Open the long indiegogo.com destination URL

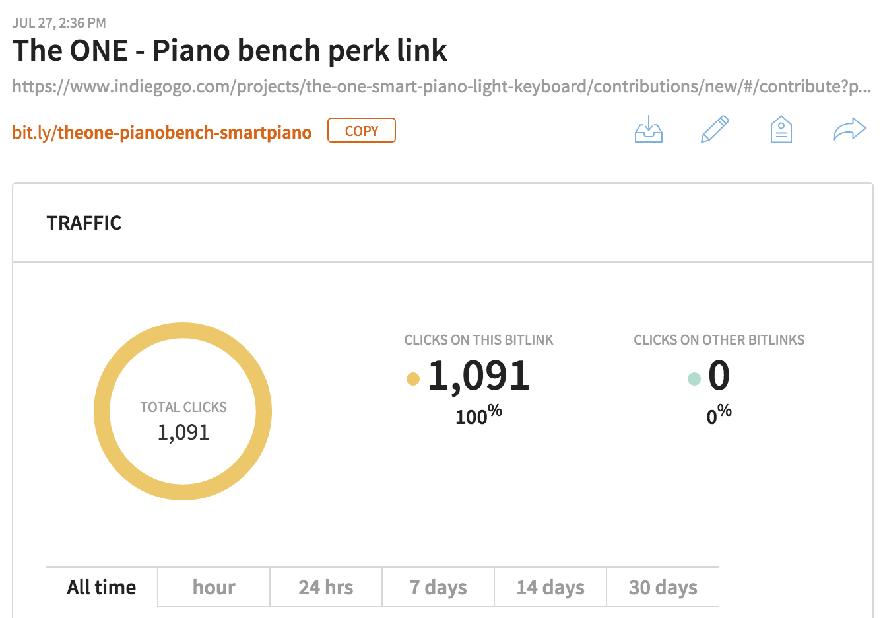click(442, 86)
